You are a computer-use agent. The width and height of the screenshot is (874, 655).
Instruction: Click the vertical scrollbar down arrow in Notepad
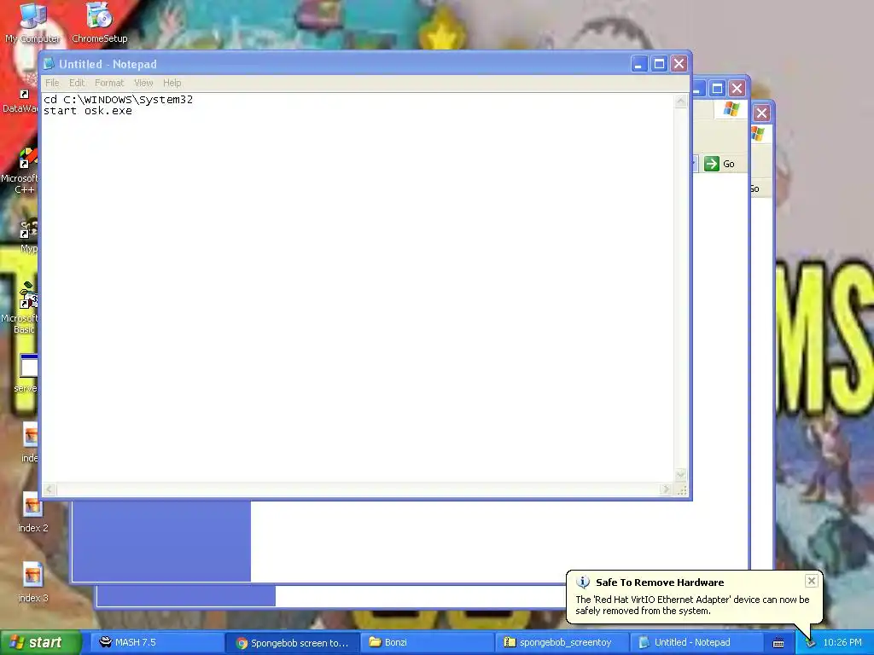click(680, 475)
